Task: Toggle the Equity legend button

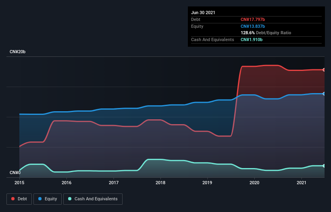Action: 48,199
